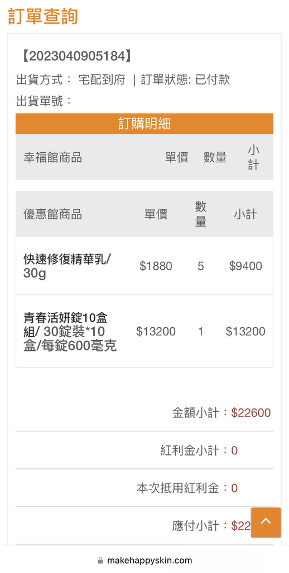This screenshot has width=289, height=573.
Task: Select the 紅利金小計 value 0
Action: (234, 450)
